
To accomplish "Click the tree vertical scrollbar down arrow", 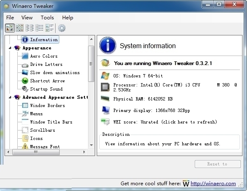I will [91, 145].
